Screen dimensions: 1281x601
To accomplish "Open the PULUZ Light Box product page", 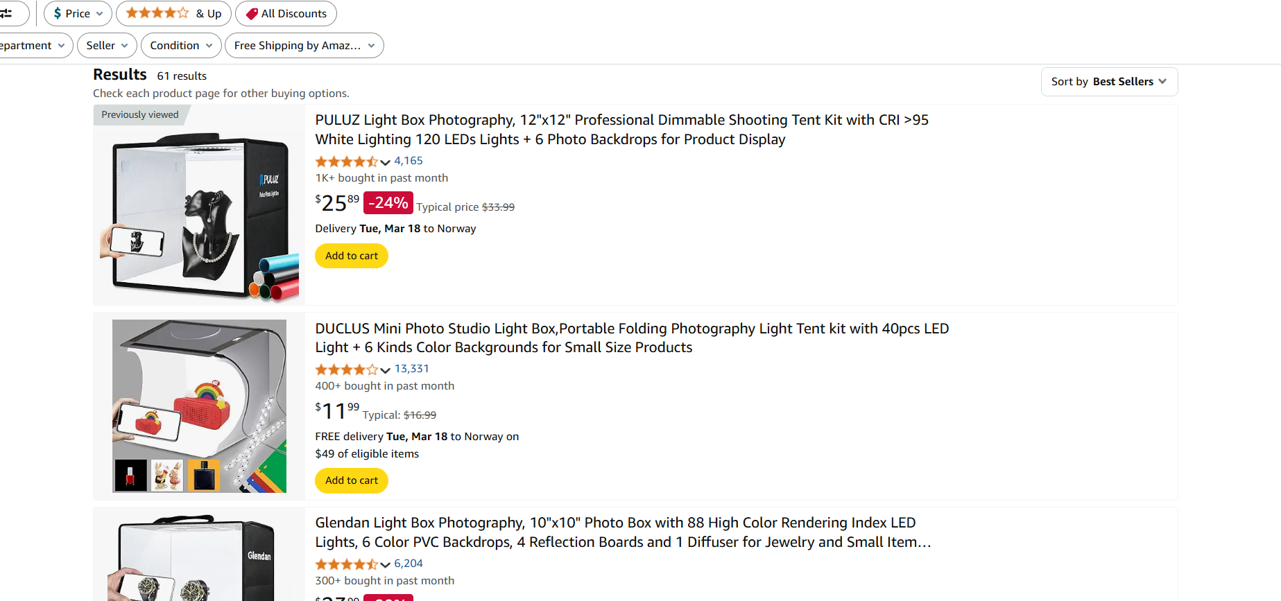I will tap(621, 129).
